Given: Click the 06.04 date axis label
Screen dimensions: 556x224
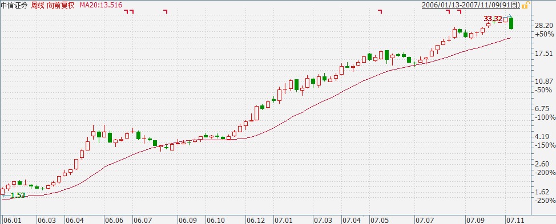Looking at the screenshot, I should [x=74, y=221].
